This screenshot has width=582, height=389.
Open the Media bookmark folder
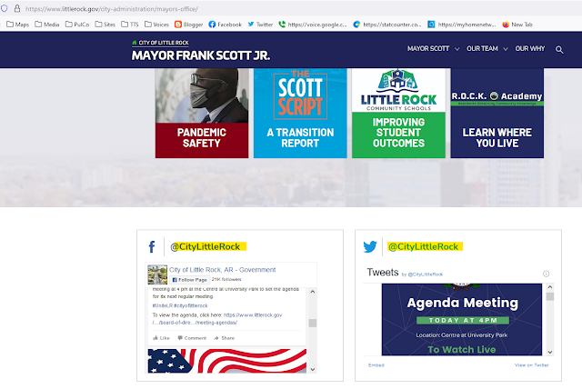pyautogui.click(x=46, y=25)
